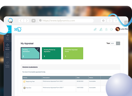Click the Period column header
The height and width of the screenshot is (96, 132).
pyautogui.click(x=32, y=78)
